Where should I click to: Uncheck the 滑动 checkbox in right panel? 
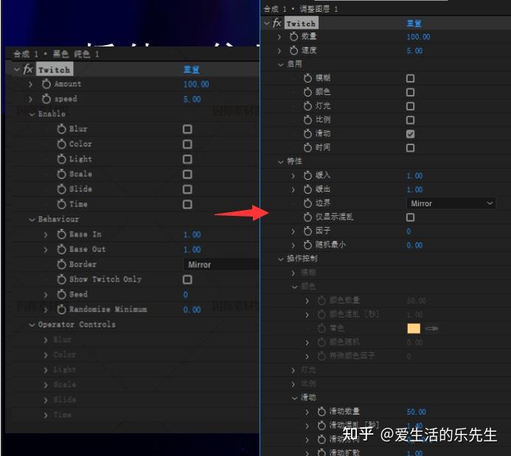[410, 134]
